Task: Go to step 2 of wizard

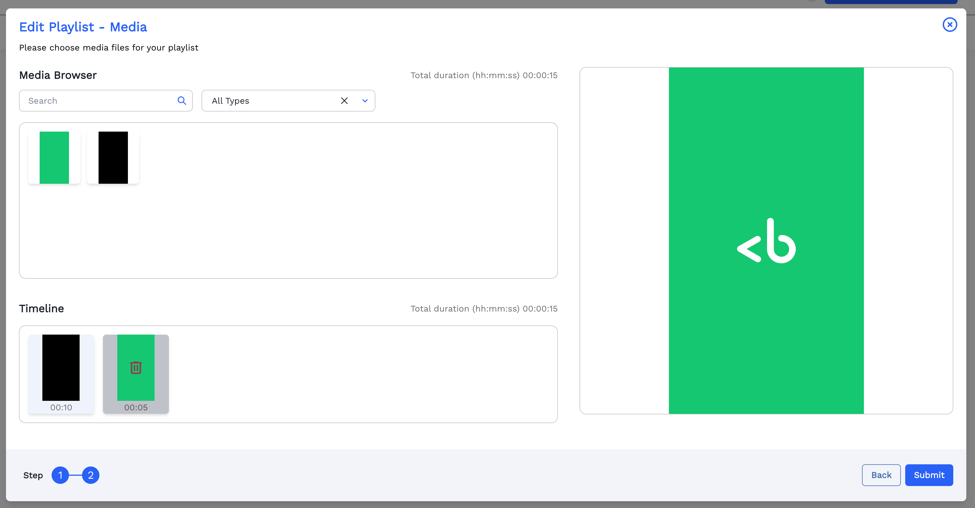Action: tap(90, 475)
